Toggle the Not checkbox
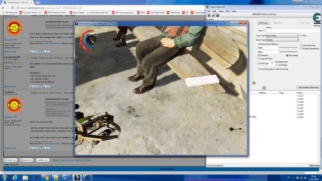 [301, 36]
